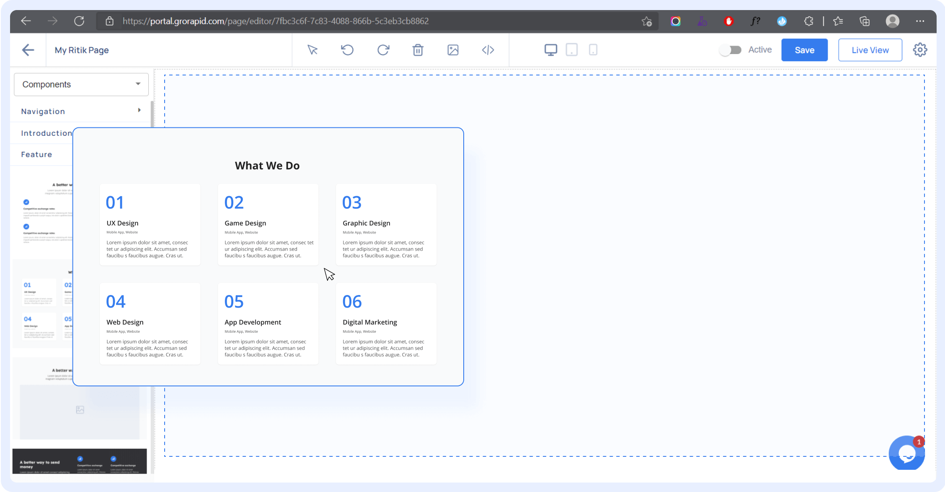Image resolution: width=945 pixels, height=492 pixels.
Task: Toggle the Active switch on
Action: coord(730,50)
